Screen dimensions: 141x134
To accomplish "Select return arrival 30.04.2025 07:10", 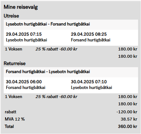I will [89, 82].
